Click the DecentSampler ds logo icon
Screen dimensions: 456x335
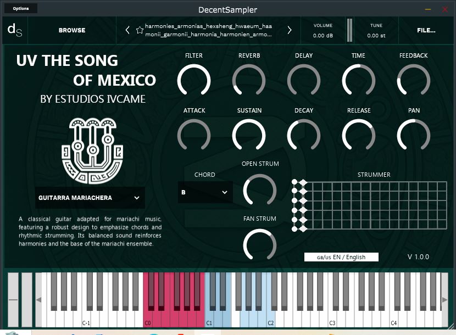point(14,30)
